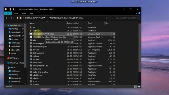Select THEMED_TWRP_YELLOW in the address path
The width and height of the screenshot is (169, 95).
(35, 18)
